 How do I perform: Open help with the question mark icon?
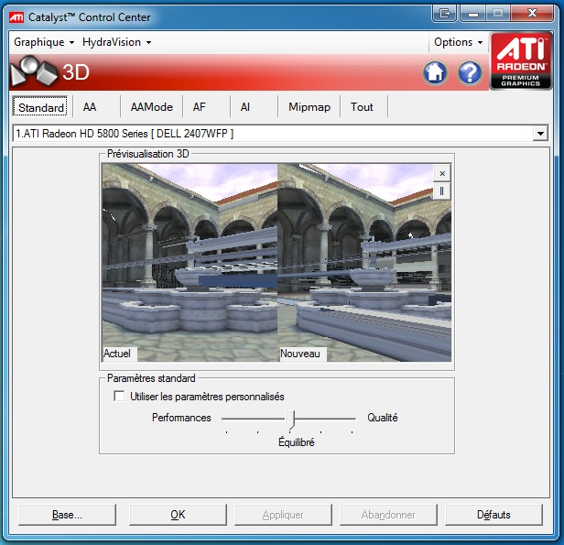tap(470, 73)
